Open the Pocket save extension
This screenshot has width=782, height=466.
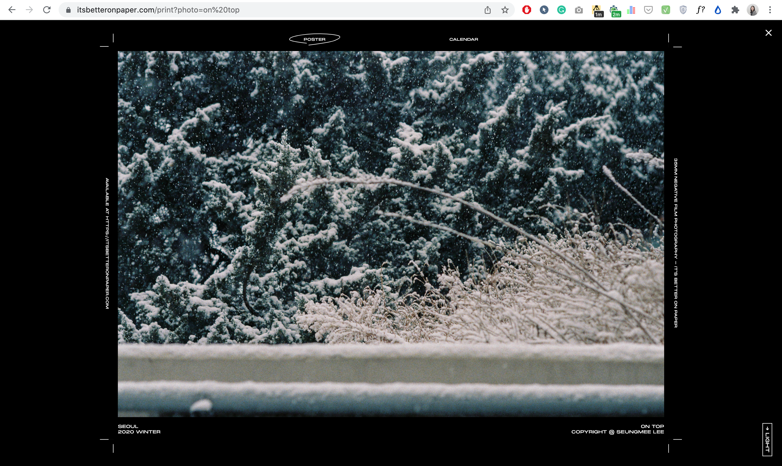coord(648,10)
